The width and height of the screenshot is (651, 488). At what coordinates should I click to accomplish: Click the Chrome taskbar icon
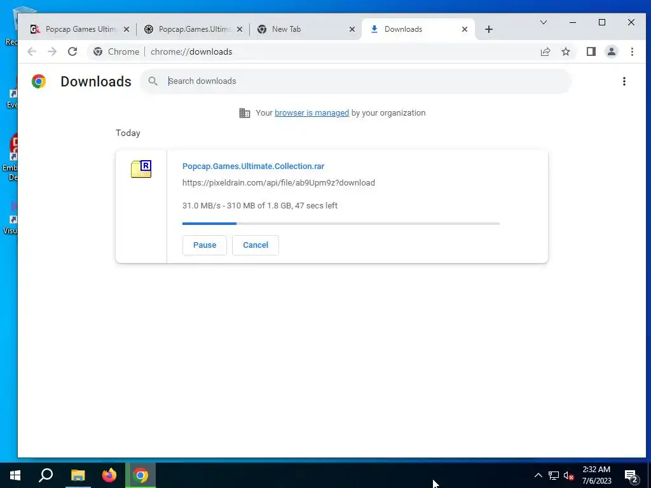pos(140,475)
